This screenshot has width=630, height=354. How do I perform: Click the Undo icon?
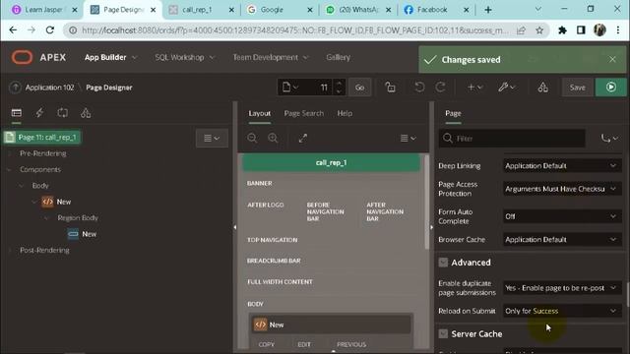coord(419,88)
